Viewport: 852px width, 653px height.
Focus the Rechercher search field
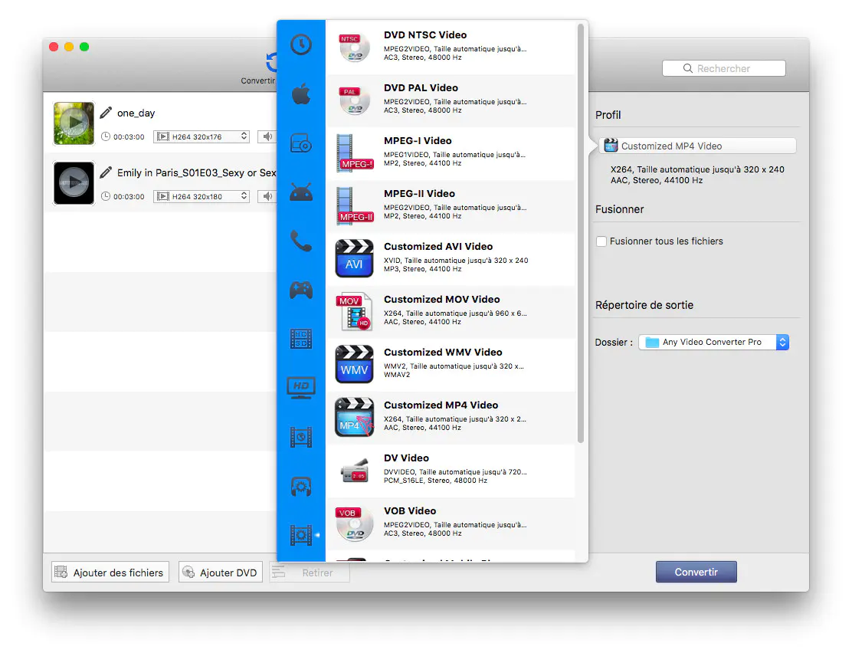(724, 68)
